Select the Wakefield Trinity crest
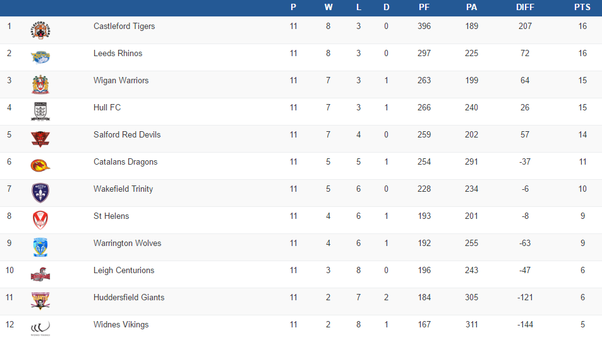This screenshot has height=340, width=602. coord(40,192)
